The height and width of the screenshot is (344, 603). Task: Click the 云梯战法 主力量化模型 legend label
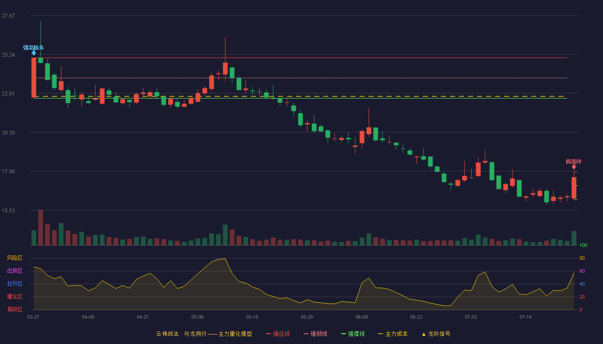(204, 334)
